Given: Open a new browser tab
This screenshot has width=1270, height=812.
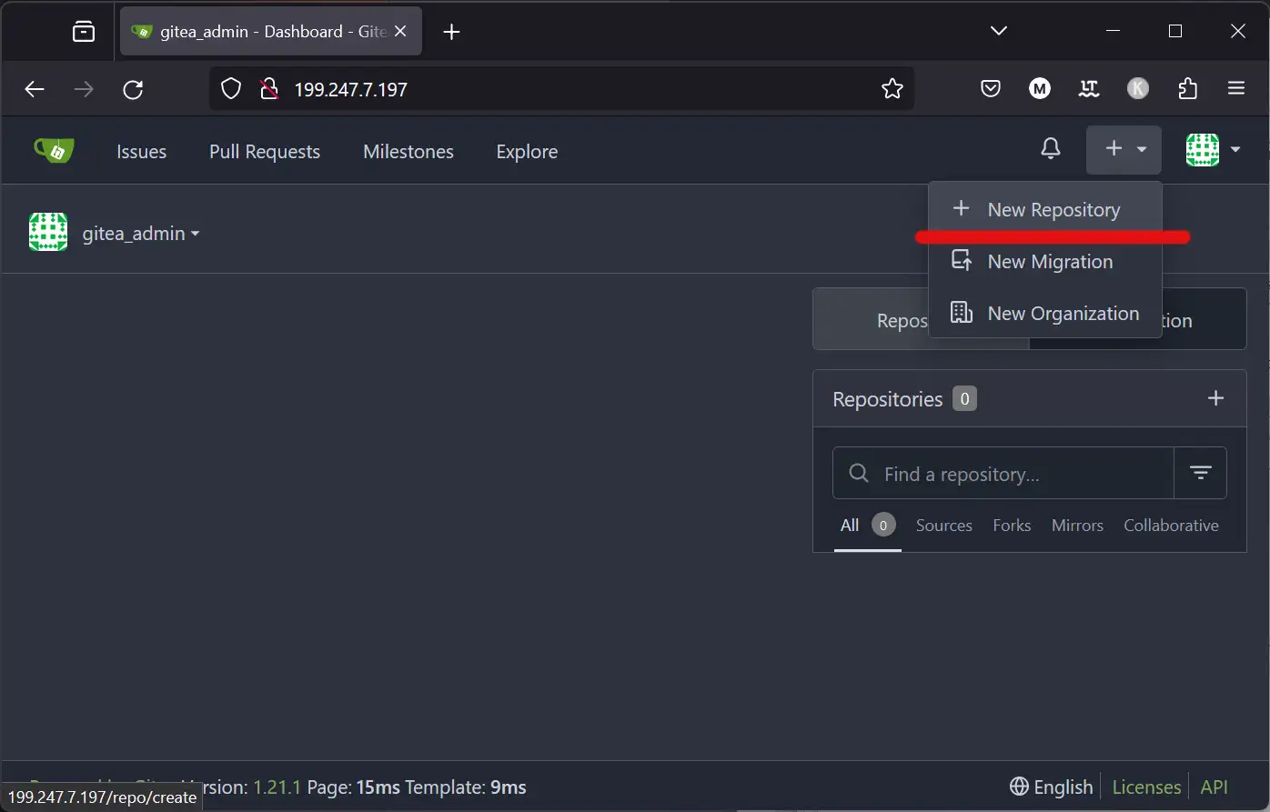Looking at the screenshot, I should point(451,32).
